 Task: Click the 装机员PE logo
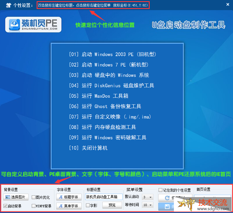[33, 25]
